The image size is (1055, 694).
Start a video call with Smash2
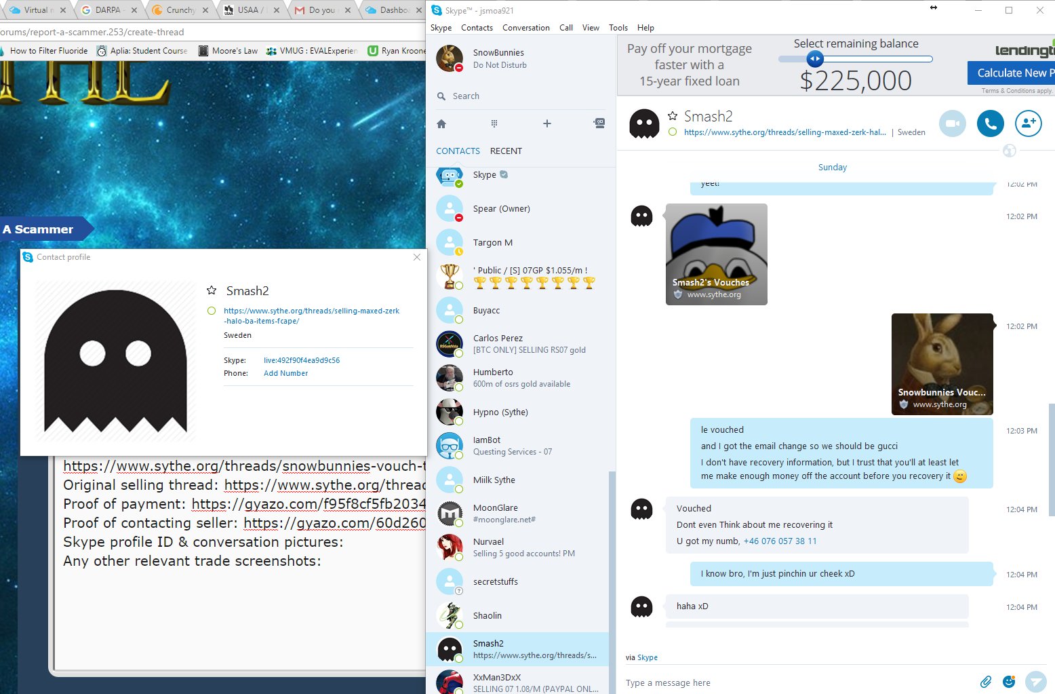(953, 123)
